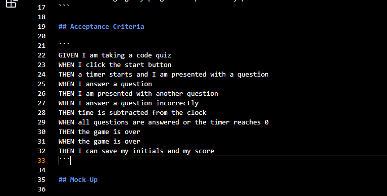Click line number 33 highlighted in gutter
This screenshot has width=387, height=196.
[x=41, y=161]
